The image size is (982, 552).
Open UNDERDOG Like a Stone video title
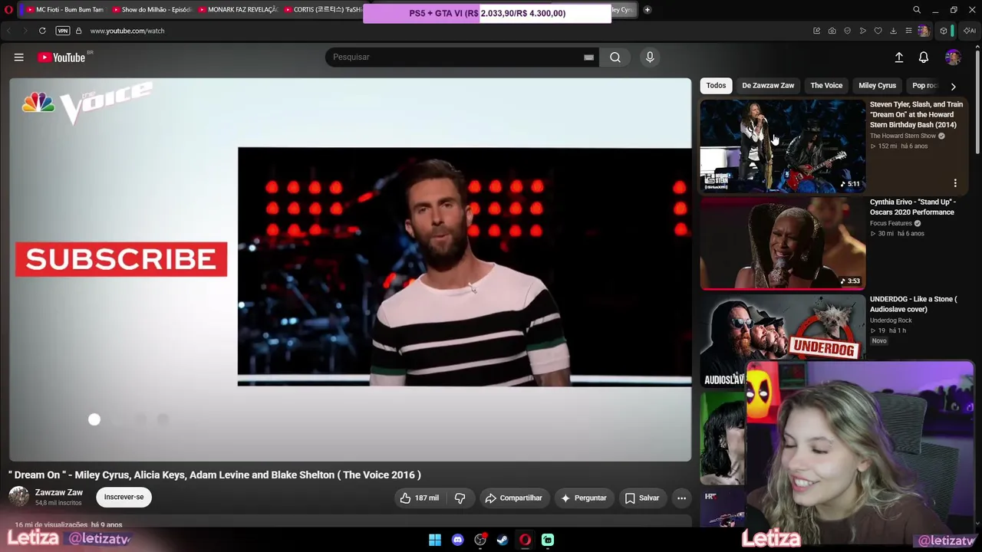click(913, 304)
